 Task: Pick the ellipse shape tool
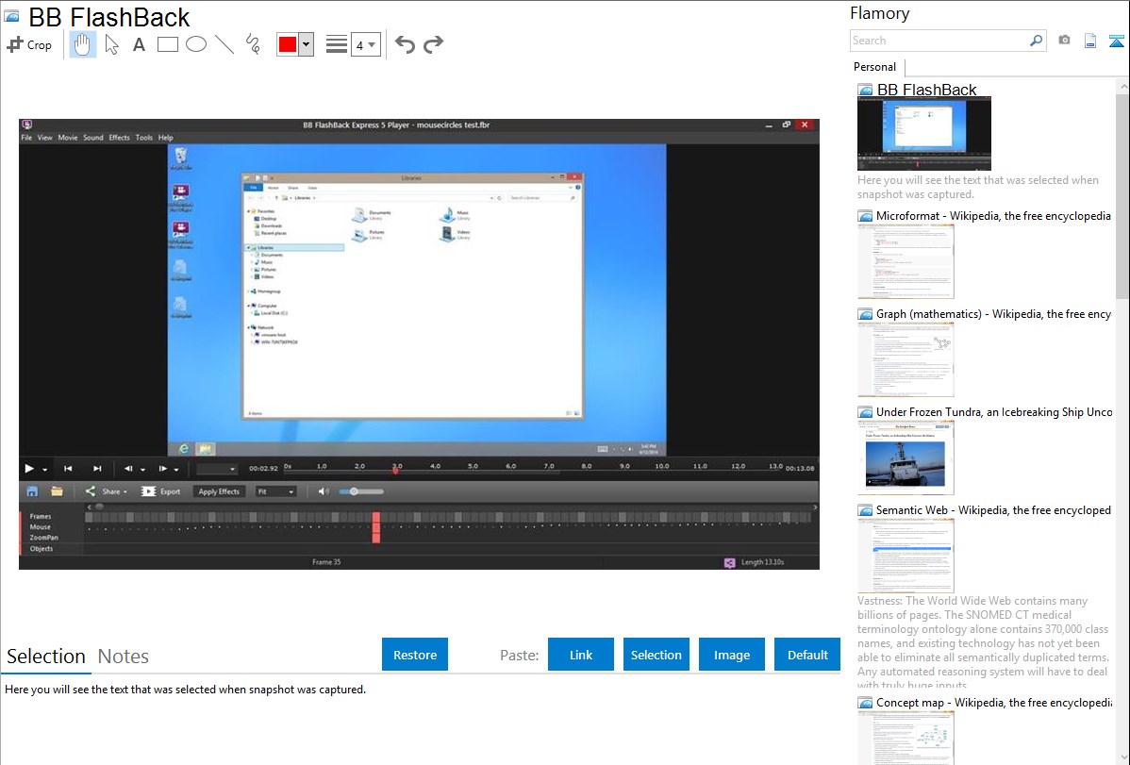196,44
